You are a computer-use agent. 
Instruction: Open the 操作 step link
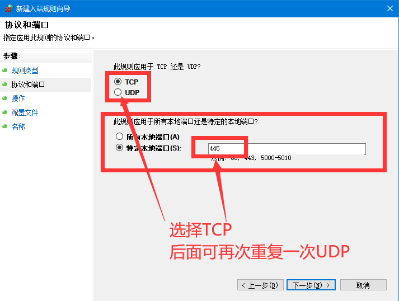18,98
